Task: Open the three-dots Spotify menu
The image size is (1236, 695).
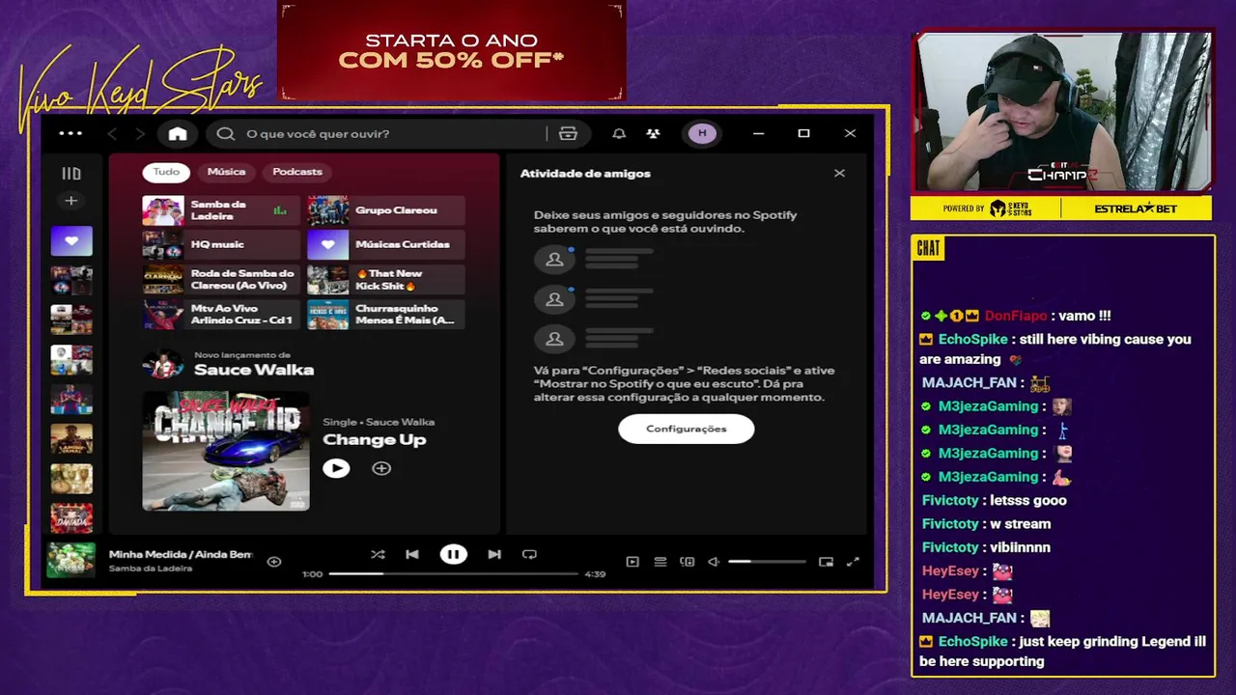Action: pyautogui.click(x=70, y=133)
